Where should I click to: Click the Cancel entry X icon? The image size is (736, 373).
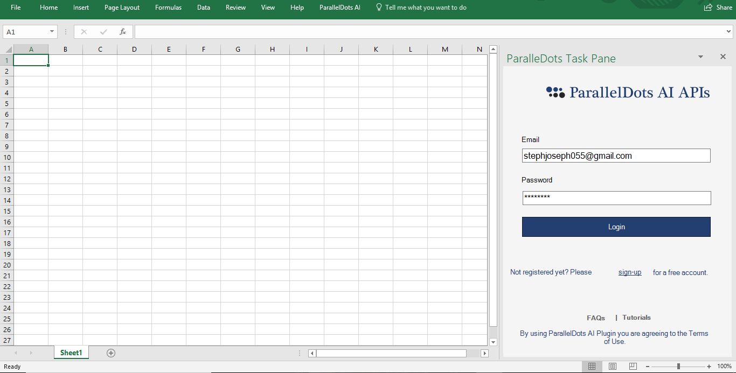click(x=84, y=32)
